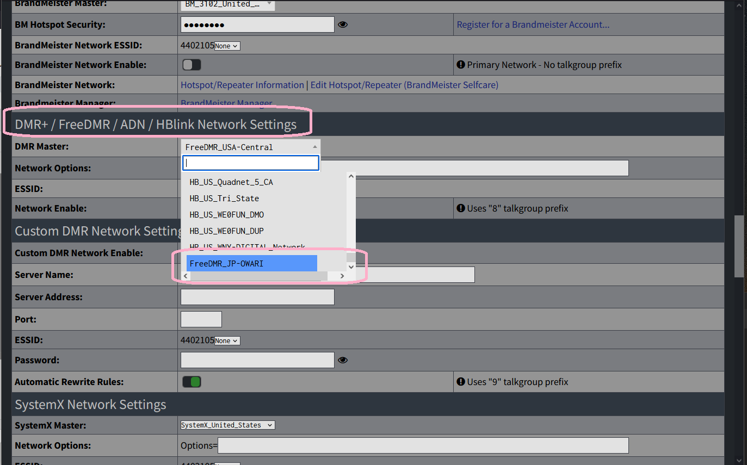Toggle BrandMeister Network Enable switch

click(x=192, y=65)
